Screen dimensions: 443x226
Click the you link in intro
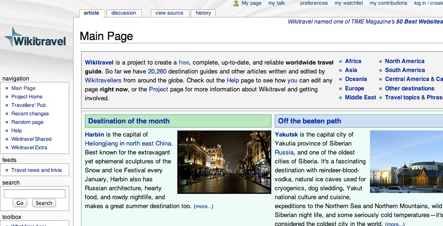[292, 81]
